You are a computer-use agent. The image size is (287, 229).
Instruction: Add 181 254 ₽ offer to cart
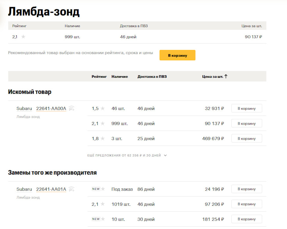(247, 219)
